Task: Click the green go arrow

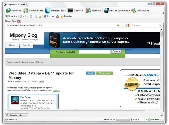Action: tap(118, 25)
